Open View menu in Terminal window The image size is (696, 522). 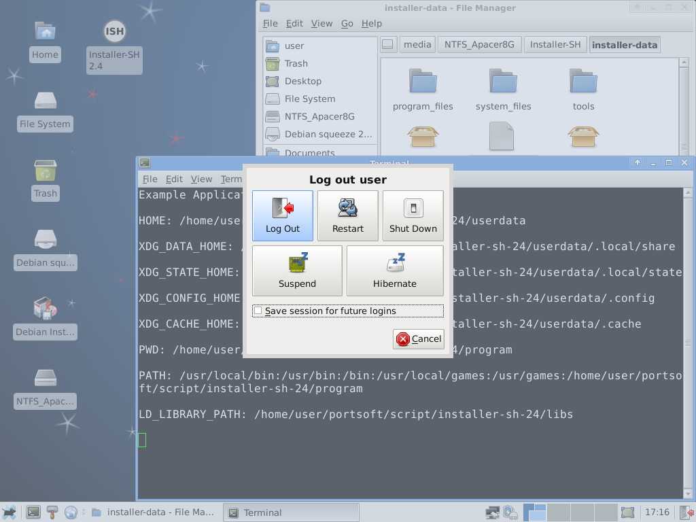point(201,179)
